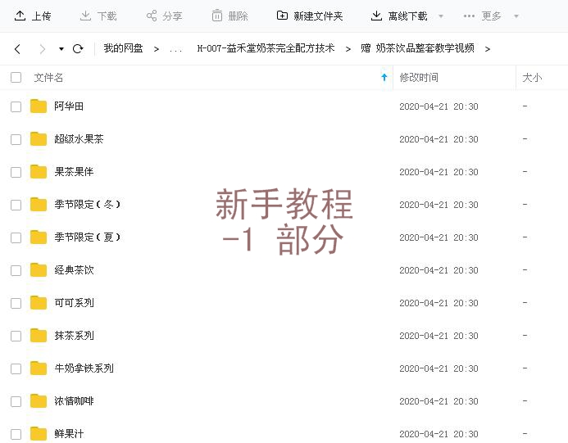The width and height of the screenshot is (568, 443).
Task: Check the box for 鲜果汁
Action: click(x=16, y=434)
